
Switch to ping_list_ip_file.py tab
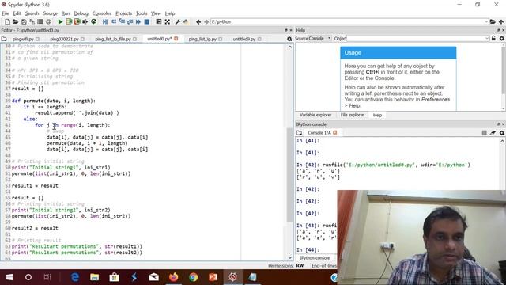pos(113,39)
